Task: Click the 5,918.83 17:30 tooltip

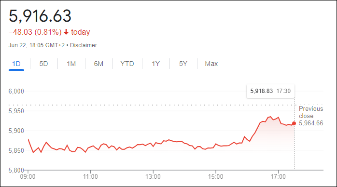Action: point(270,91)
